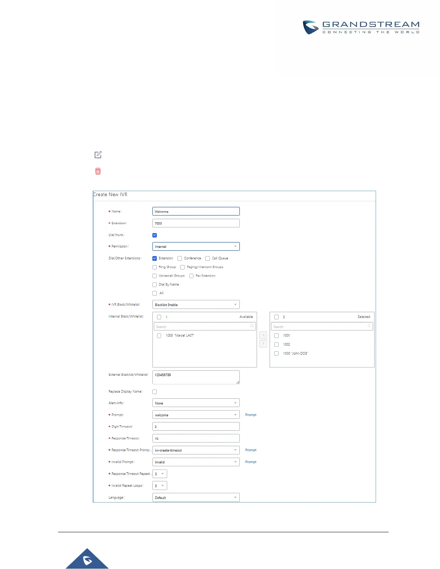Click the Response Timeout field
Image resolution: width=440 pixels, height=569 pixels.
tap(196, 438)
